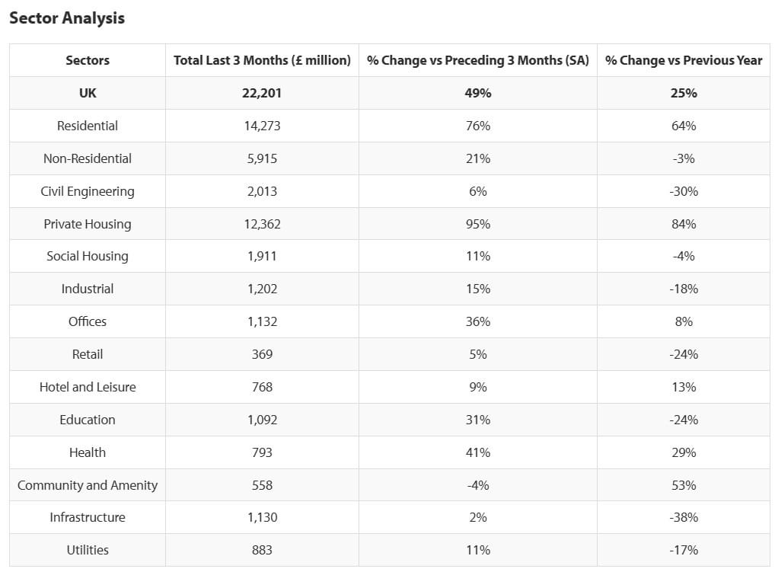This screenshot has width=775, height=572.
Task: Click the UK row label
Action: tap(88, 93)
